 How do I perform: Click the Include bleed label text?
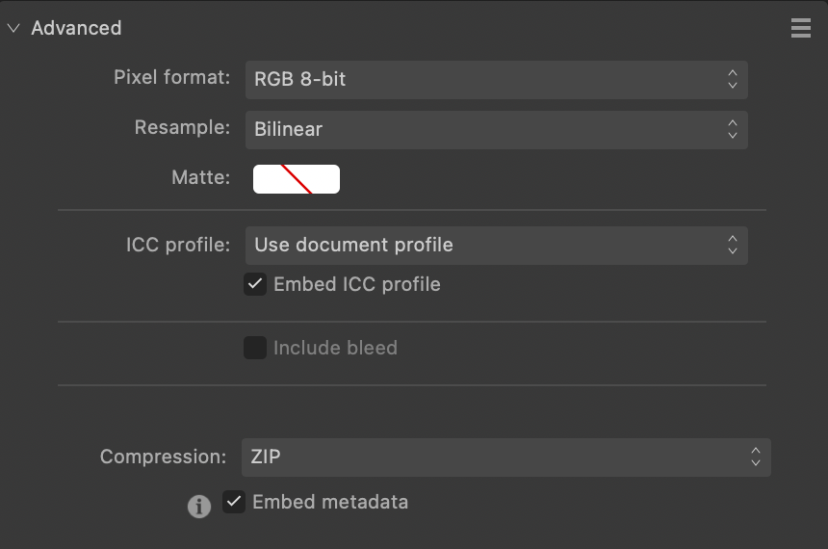pyautogui.click(x=335, y=348)
